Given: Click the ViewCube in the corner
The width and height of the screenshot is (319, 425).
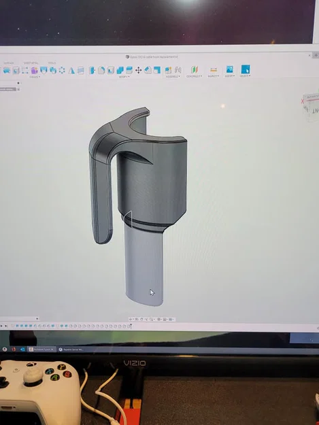Looking at the screenshot, I should 311,108.
